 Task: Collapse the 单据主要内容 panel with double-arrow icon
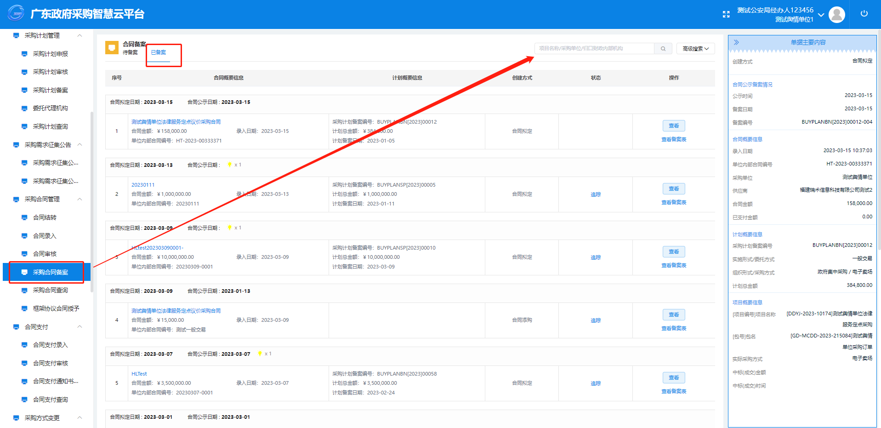tap(736, 42)
